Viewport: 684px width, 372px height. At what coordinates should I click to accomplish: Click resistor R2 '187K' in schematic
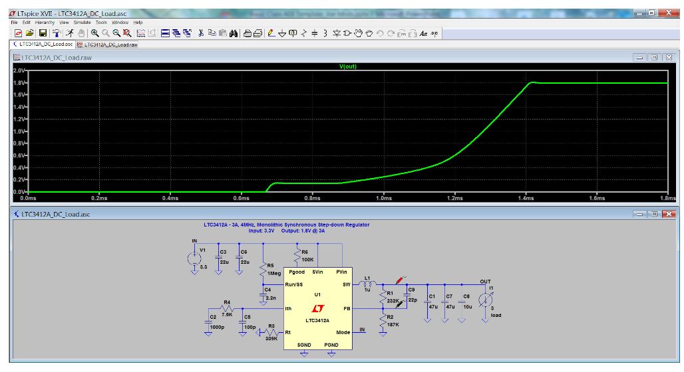[x=384, y=321]
